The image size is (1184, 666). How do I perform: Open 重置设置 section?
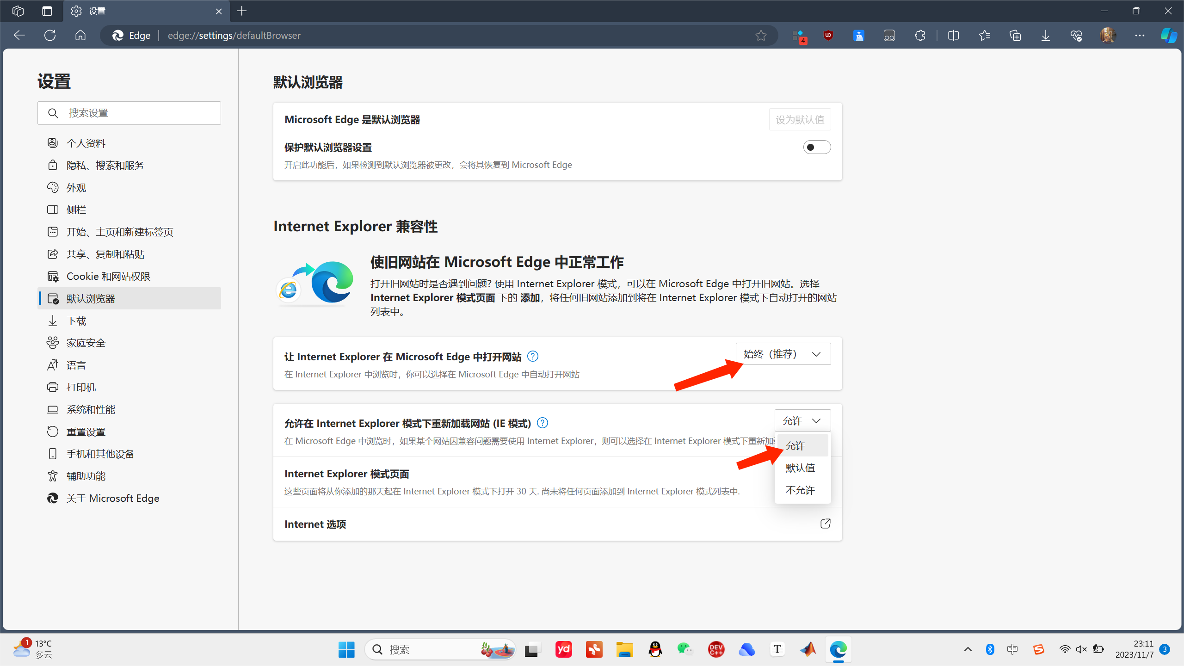[129, 432]
